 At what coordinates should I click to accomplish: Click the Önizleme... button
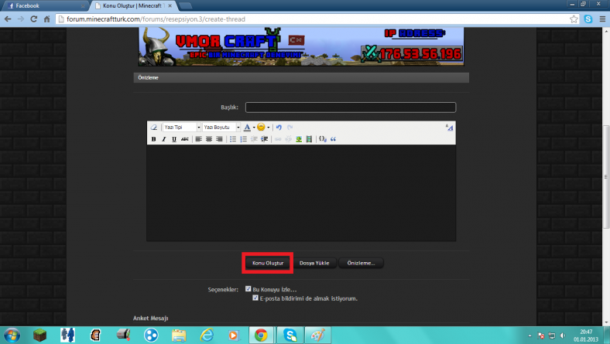click(361, 263)
